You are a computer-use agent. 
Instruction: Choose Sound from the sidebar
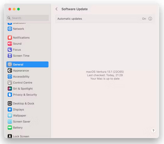(17, 44)
